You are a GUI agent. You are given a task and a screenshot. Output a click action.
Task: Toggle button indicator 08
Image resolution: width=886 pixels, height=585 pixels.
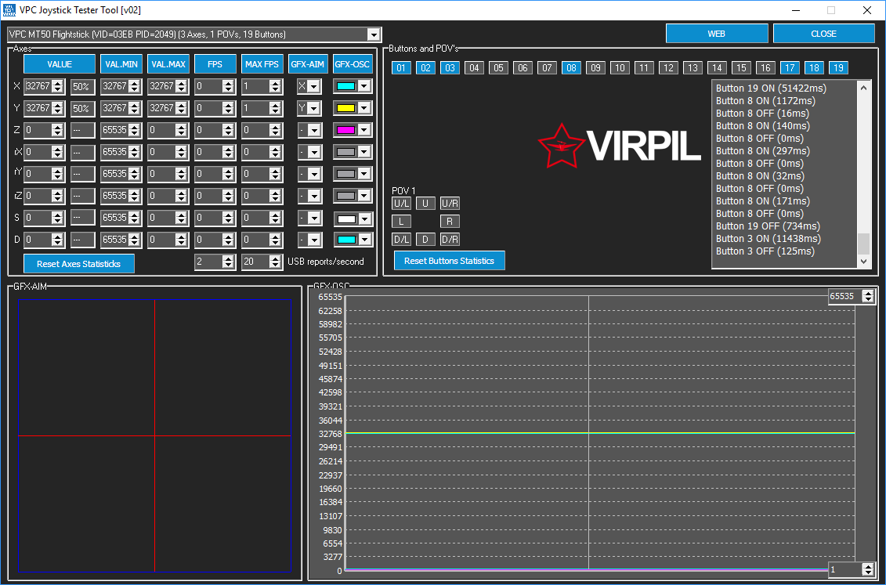[x=571, y=68]
